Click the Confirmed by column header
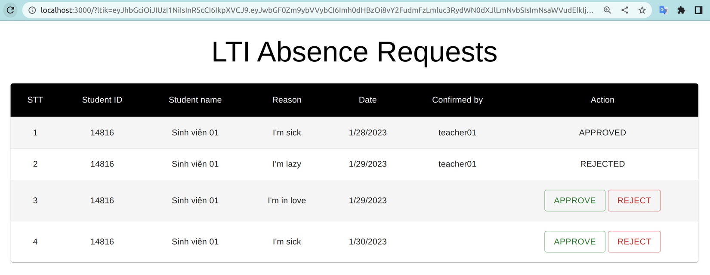 [457, 100]
